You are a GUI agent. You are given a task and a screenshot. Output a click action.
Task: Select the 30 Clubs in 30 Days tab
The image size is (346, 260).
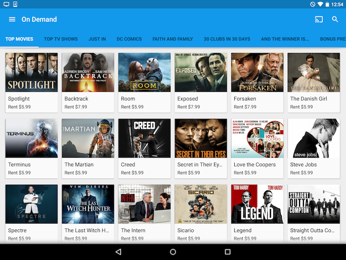pos(227,39)
